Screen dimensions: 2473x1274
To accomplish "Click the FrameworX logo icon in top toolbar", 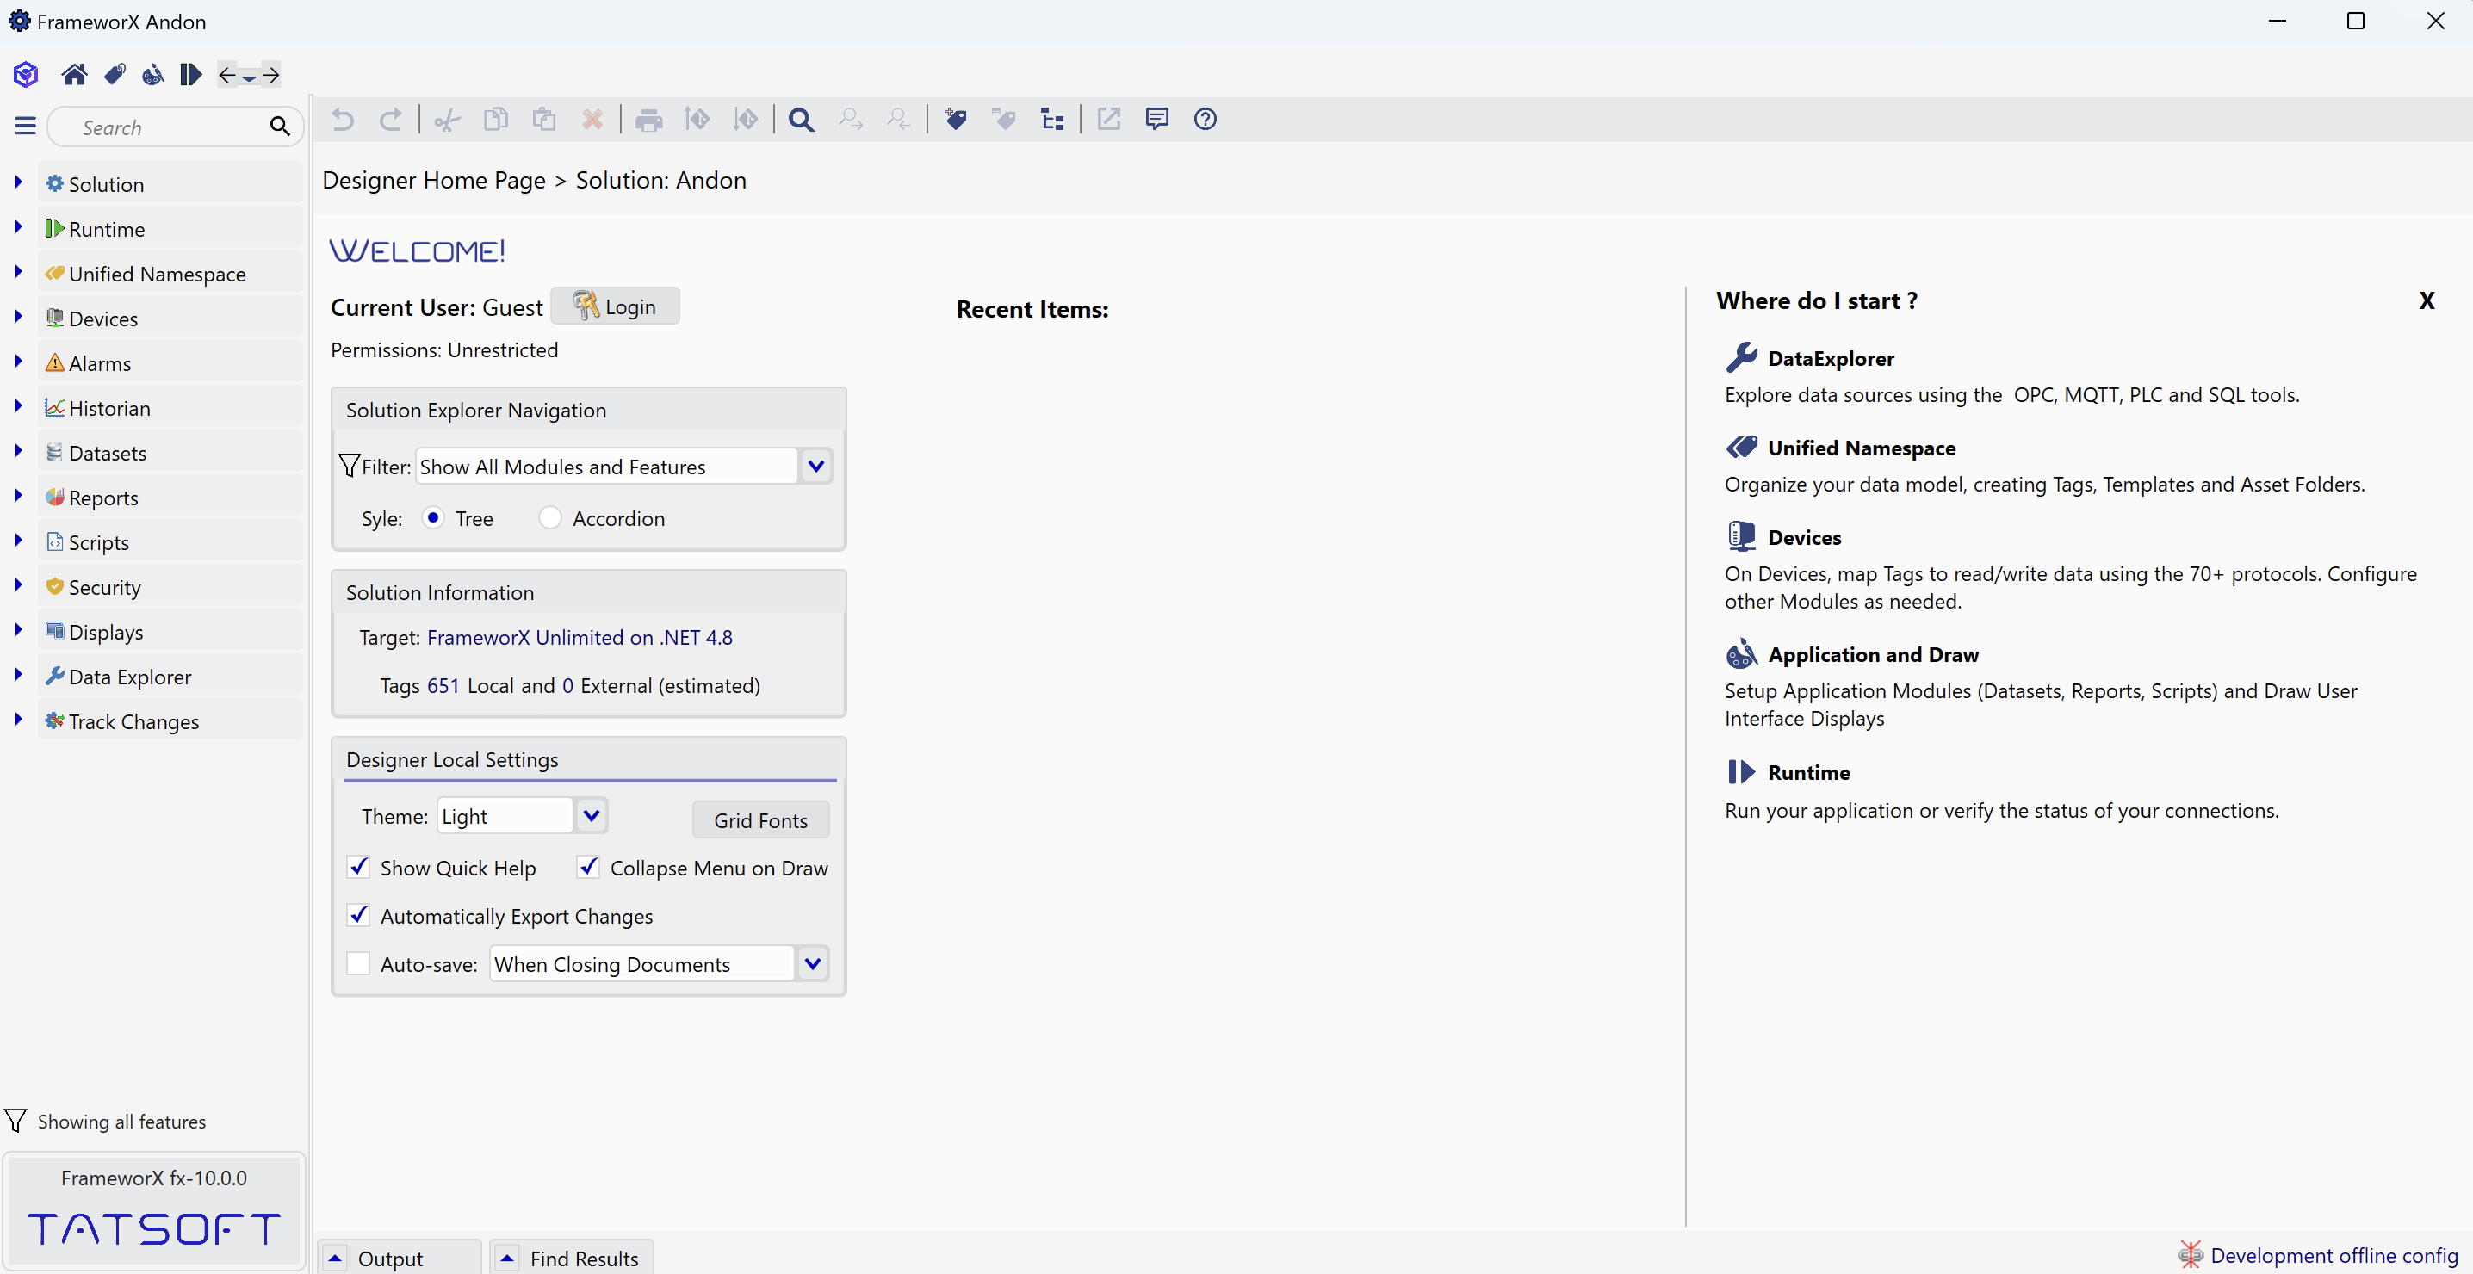I will [x=26, y=74].
